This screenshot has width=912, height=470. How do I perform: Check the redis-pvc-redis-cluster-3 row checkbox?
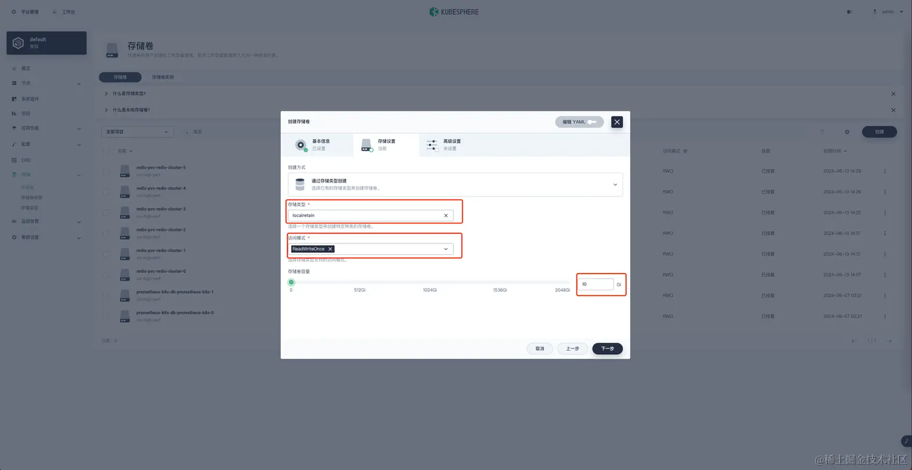tap(106, 213)
